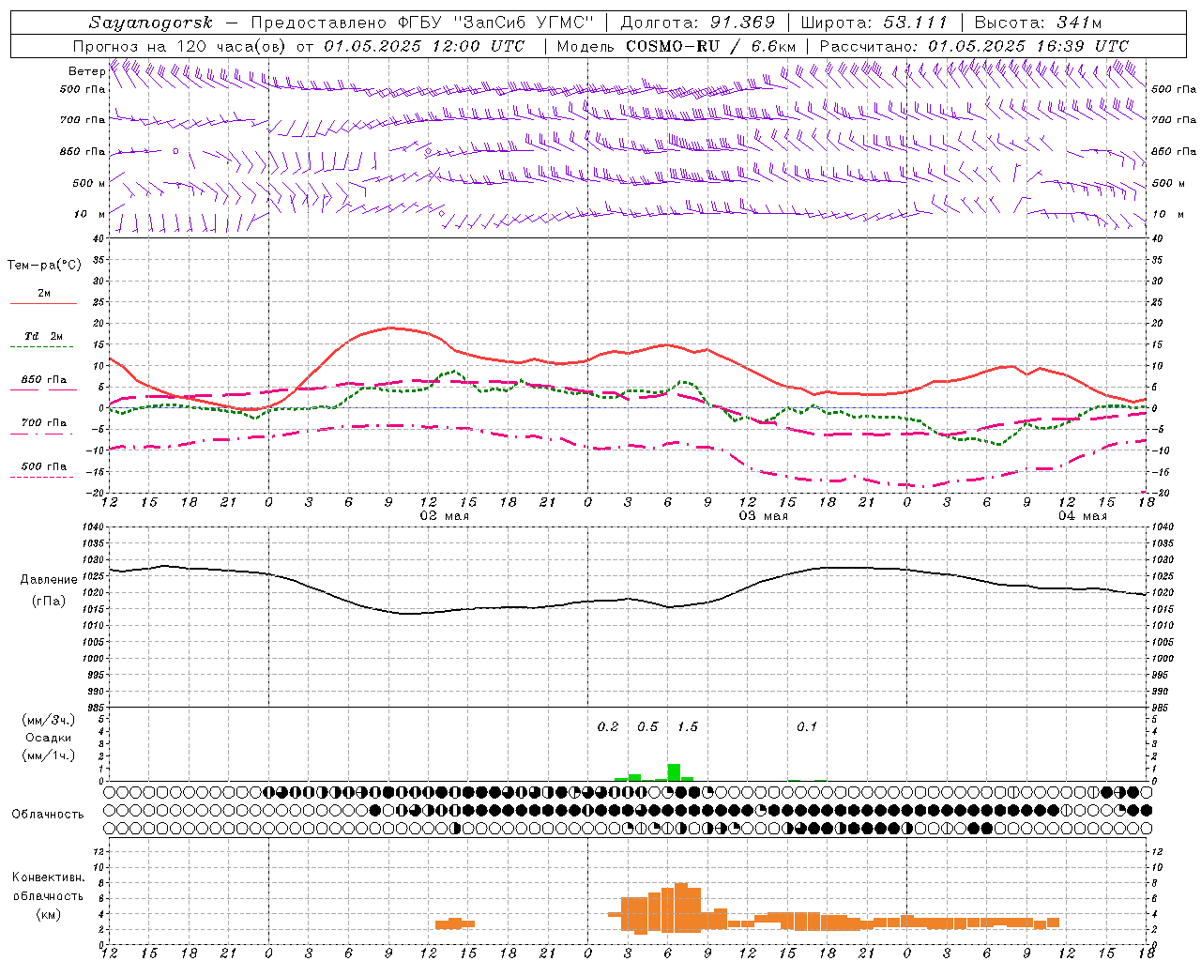Select the 'Модель COSMO-RU / 6.6км' label

point(677,46)
